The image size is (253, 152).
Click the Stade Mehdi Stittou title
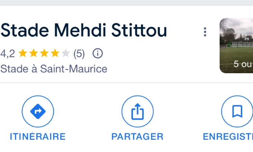[84, 31]
